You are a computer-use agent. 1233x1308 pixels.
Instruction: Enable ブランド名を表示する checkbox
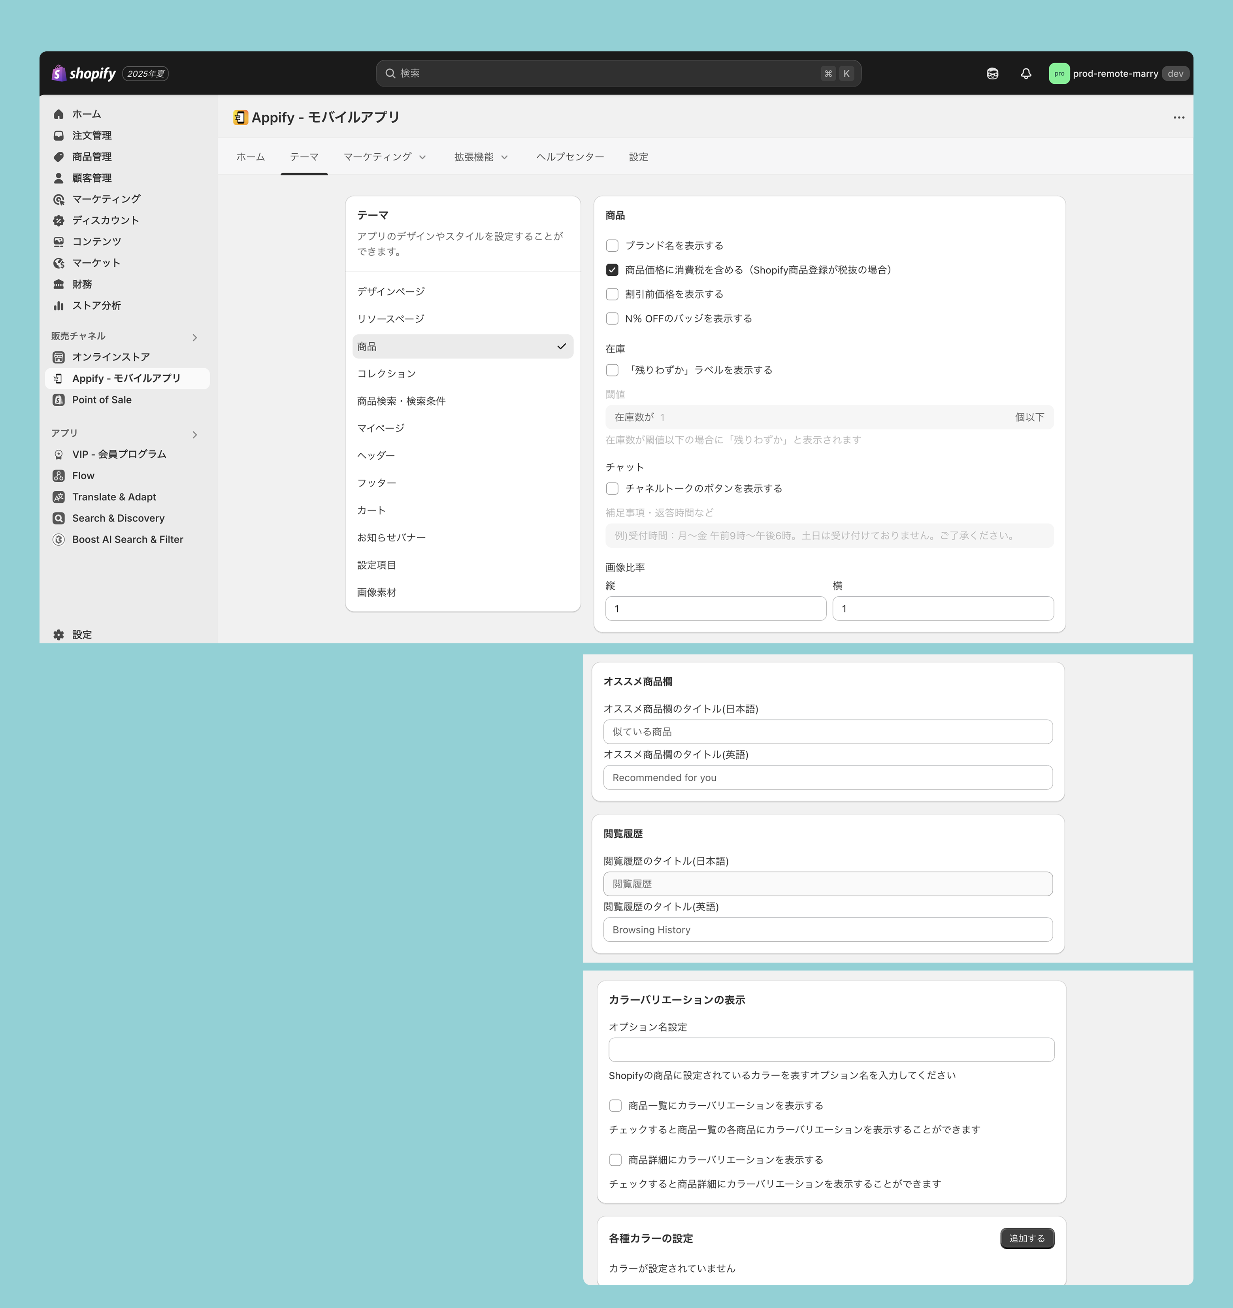pyautogui.click(x=612, y=245)
